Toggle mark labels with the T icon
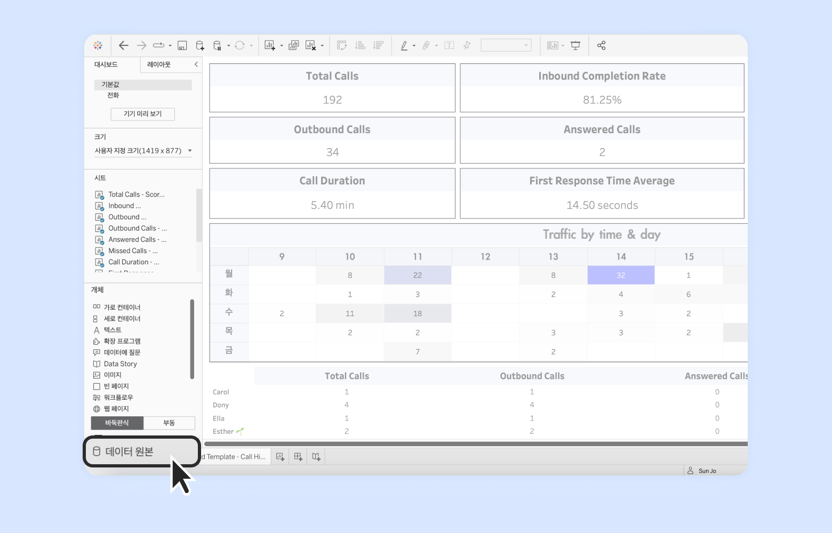The width and height of the screenshot is (832, 533). pos(450,45)
